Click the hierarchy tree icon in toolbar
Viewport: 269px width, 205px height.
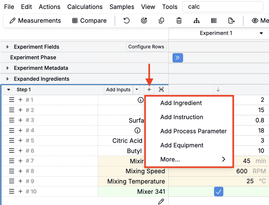(196, 21)
